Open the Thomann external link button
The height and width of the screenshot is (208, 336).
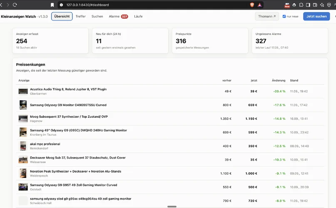(267, 16)
